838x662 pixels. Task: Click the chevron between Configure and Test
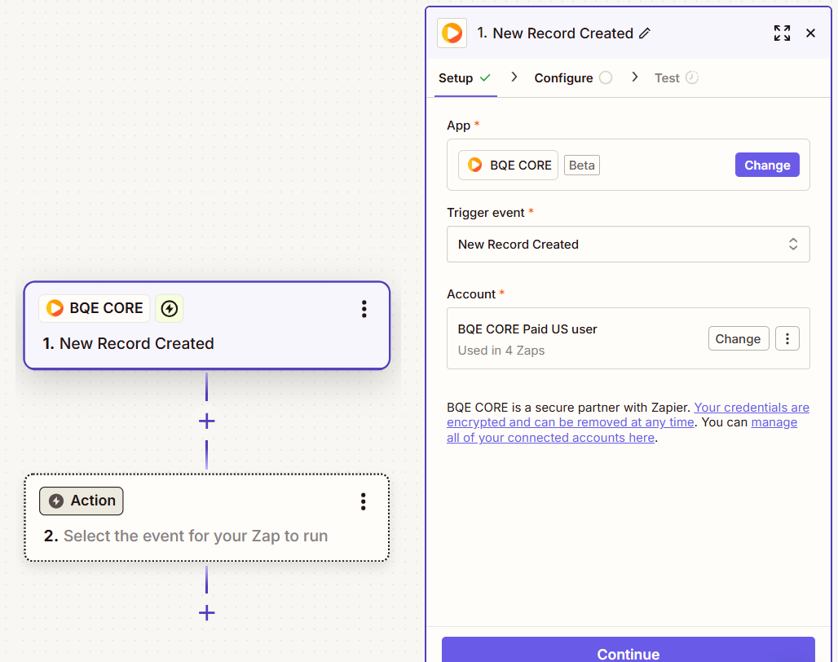635,77
